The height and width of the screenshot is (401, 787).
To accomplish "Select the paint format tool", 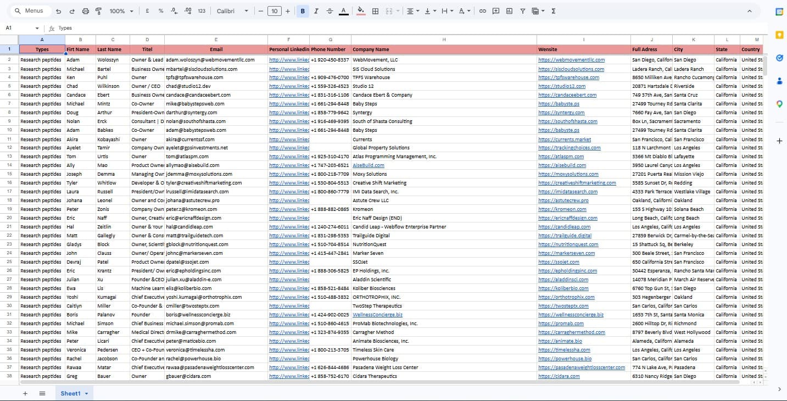I will pos(98,10).
